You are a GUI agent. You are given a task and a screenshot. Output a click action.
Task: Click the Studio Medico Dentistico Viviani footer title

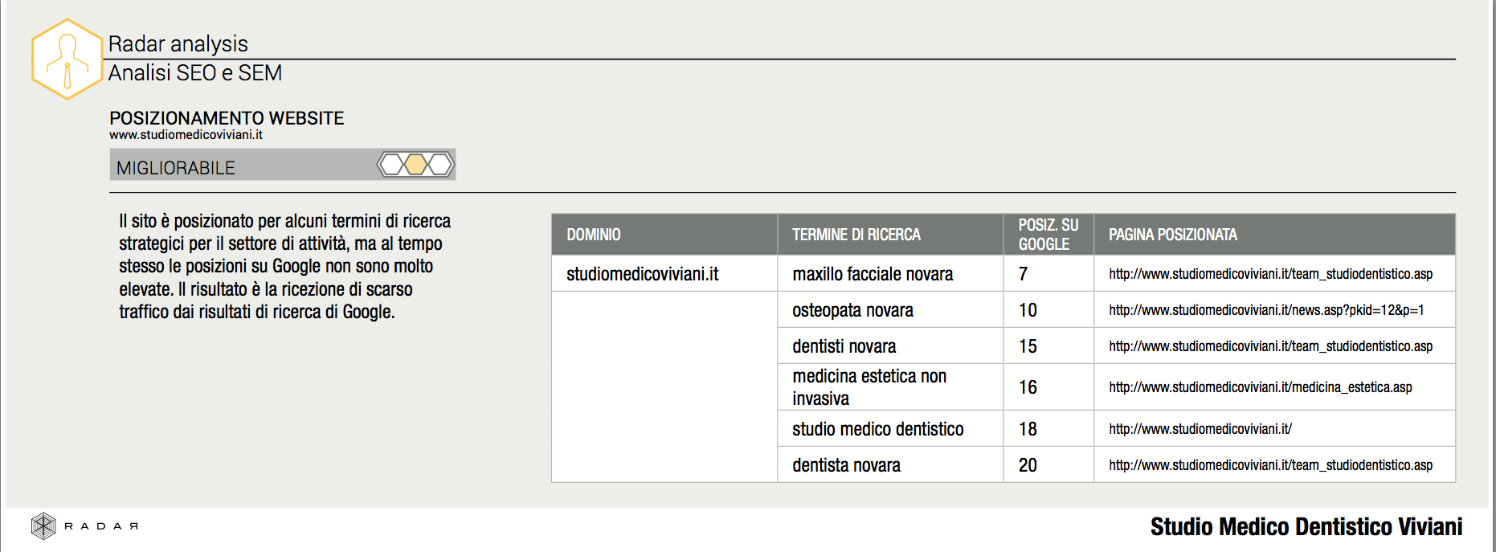coord(1306,526)
